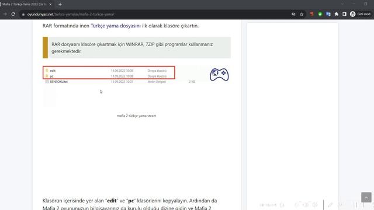Click the forward navigation arrow

point(5,14)
